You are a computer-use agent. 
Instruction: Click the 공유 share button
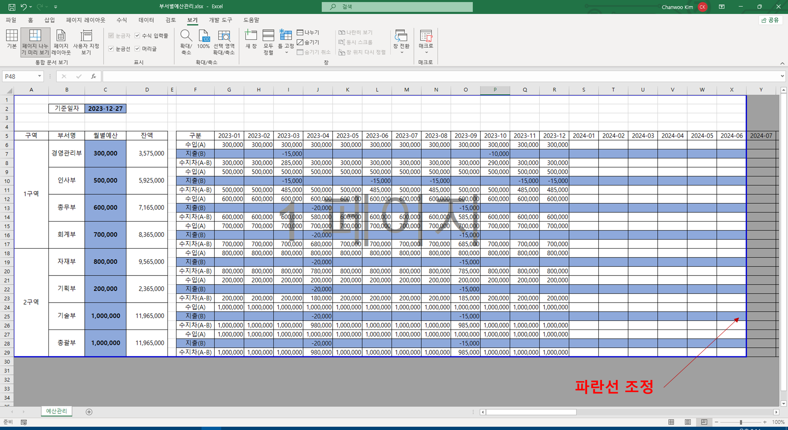tap(770, 20)
